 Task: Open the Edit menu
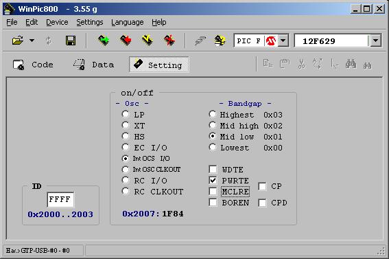click(x=32, y=23)
